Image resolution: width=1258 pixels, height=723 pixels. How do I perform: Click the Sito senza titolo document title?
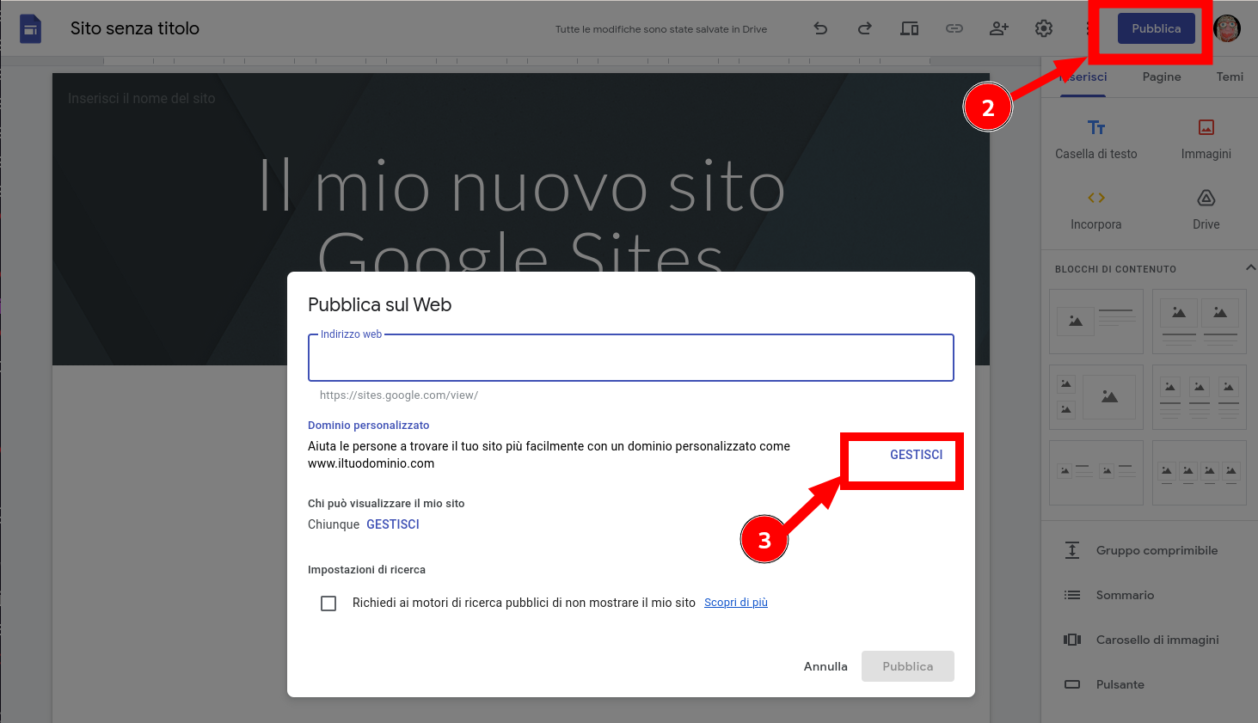click(135, 28)
